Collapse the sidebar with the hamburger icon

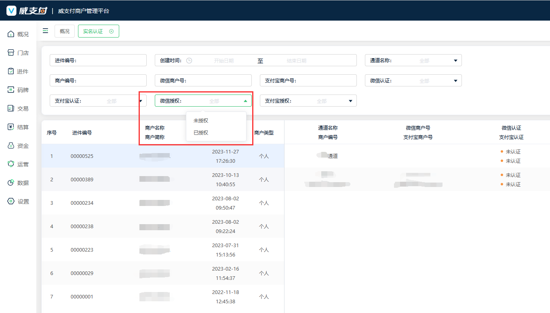(45, 31)
